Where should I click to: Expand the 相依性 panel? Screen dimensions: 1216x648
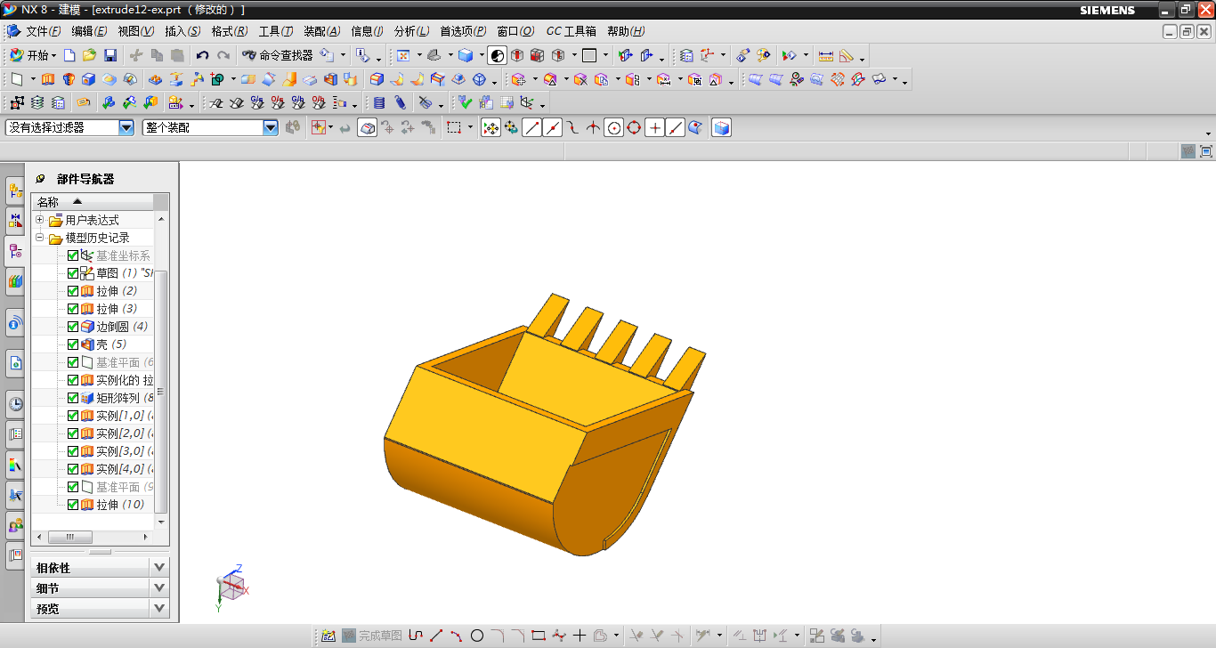coord(159,567)
